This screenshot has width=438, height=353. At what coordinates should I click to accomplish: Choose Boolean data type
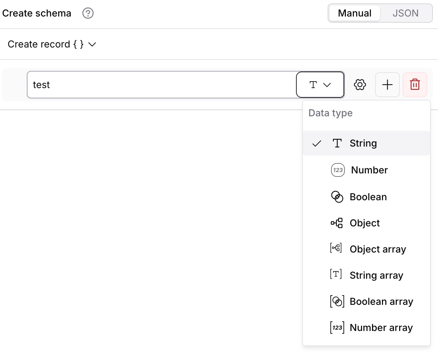pos(366,197)
